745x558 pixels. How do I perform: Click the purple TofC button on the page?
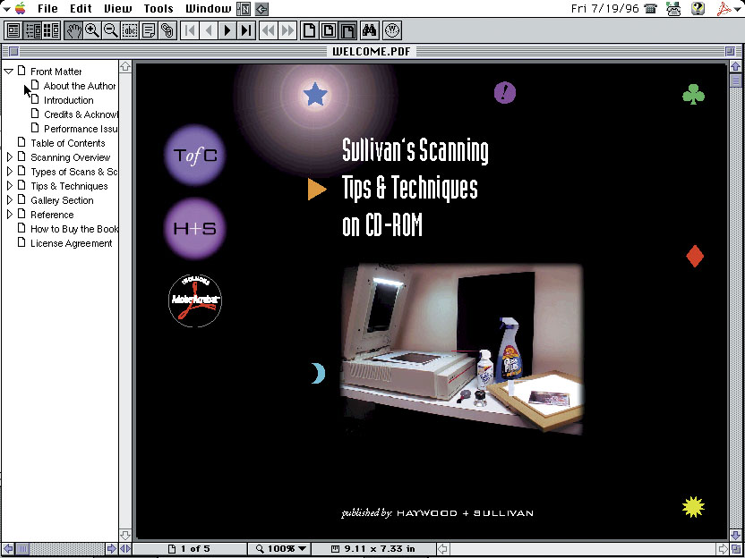195,156
